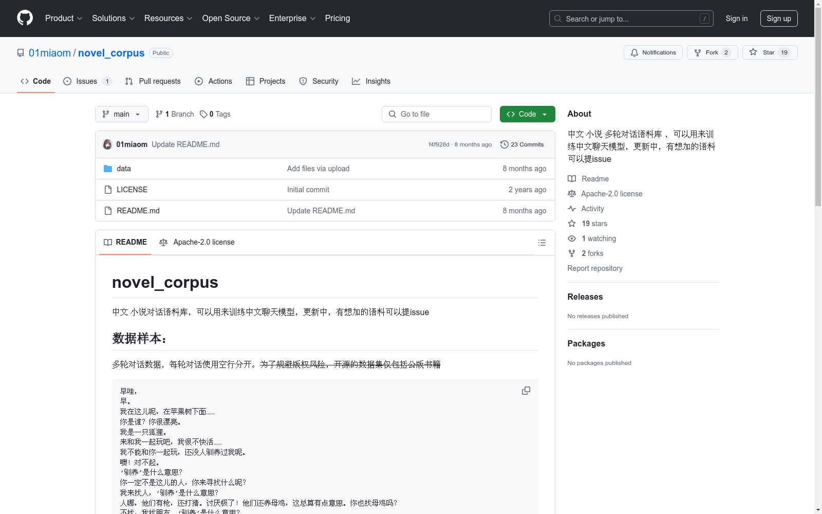Select the Apache-2.0 license tab

(x=197, y=242)
